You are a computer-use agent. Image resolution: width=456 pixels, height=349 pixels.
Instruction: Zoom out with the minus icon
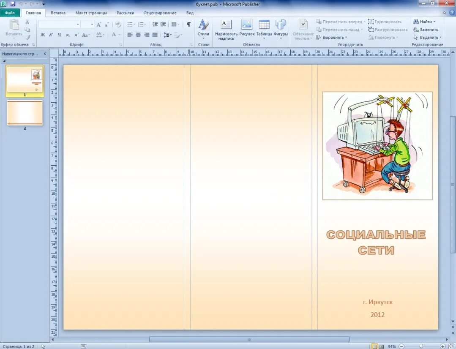point(401,346)
